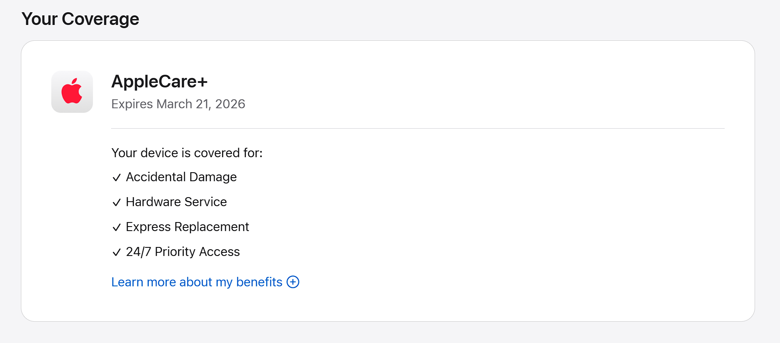Click the checkmark beside 24/7 Priority Access
Screen dimensions: 780x343
(x=117, y=252)
